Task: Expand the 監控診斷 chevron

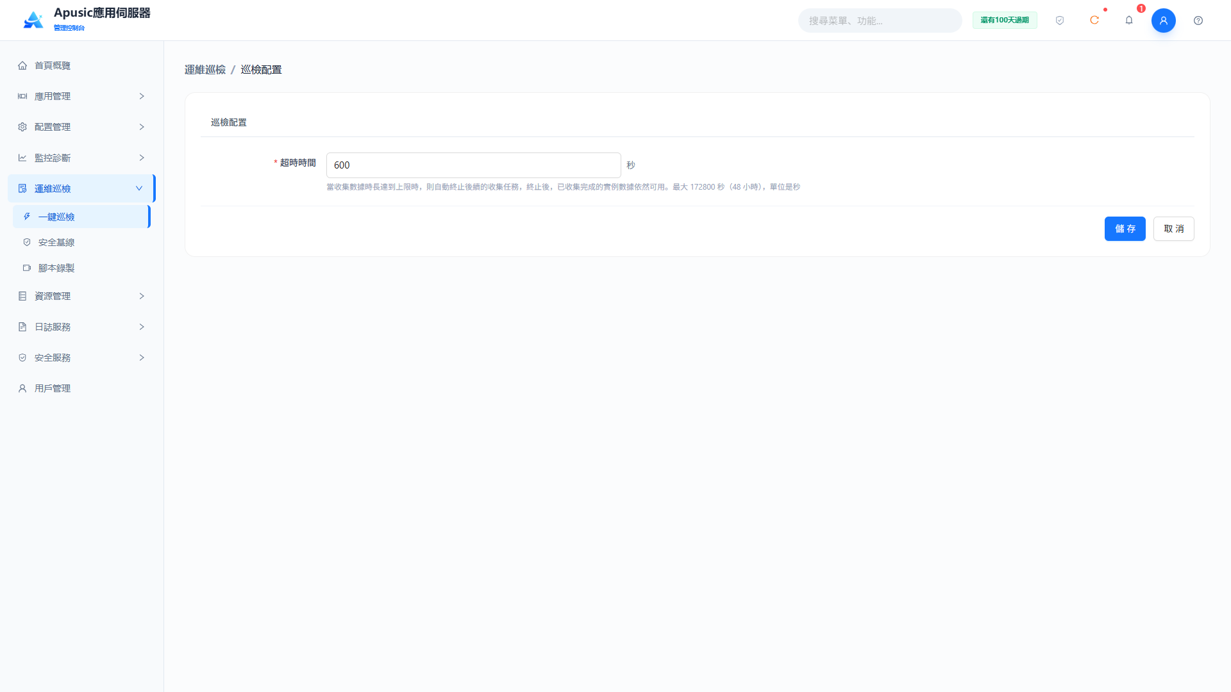Action: click(x=142, y=158)
